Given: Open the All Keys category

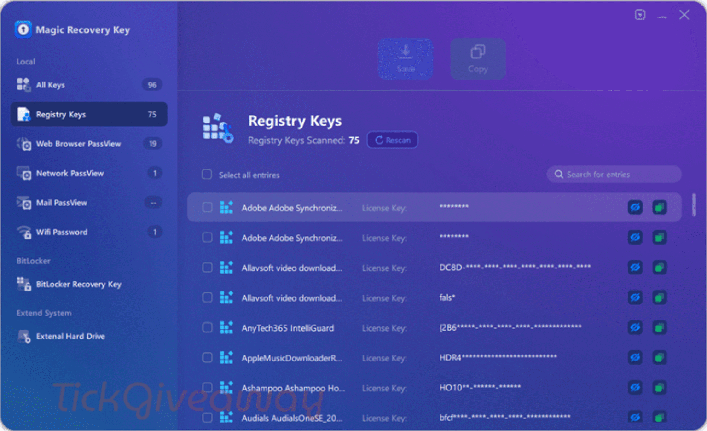Looking at the screenshot, I should pos(89,85).
